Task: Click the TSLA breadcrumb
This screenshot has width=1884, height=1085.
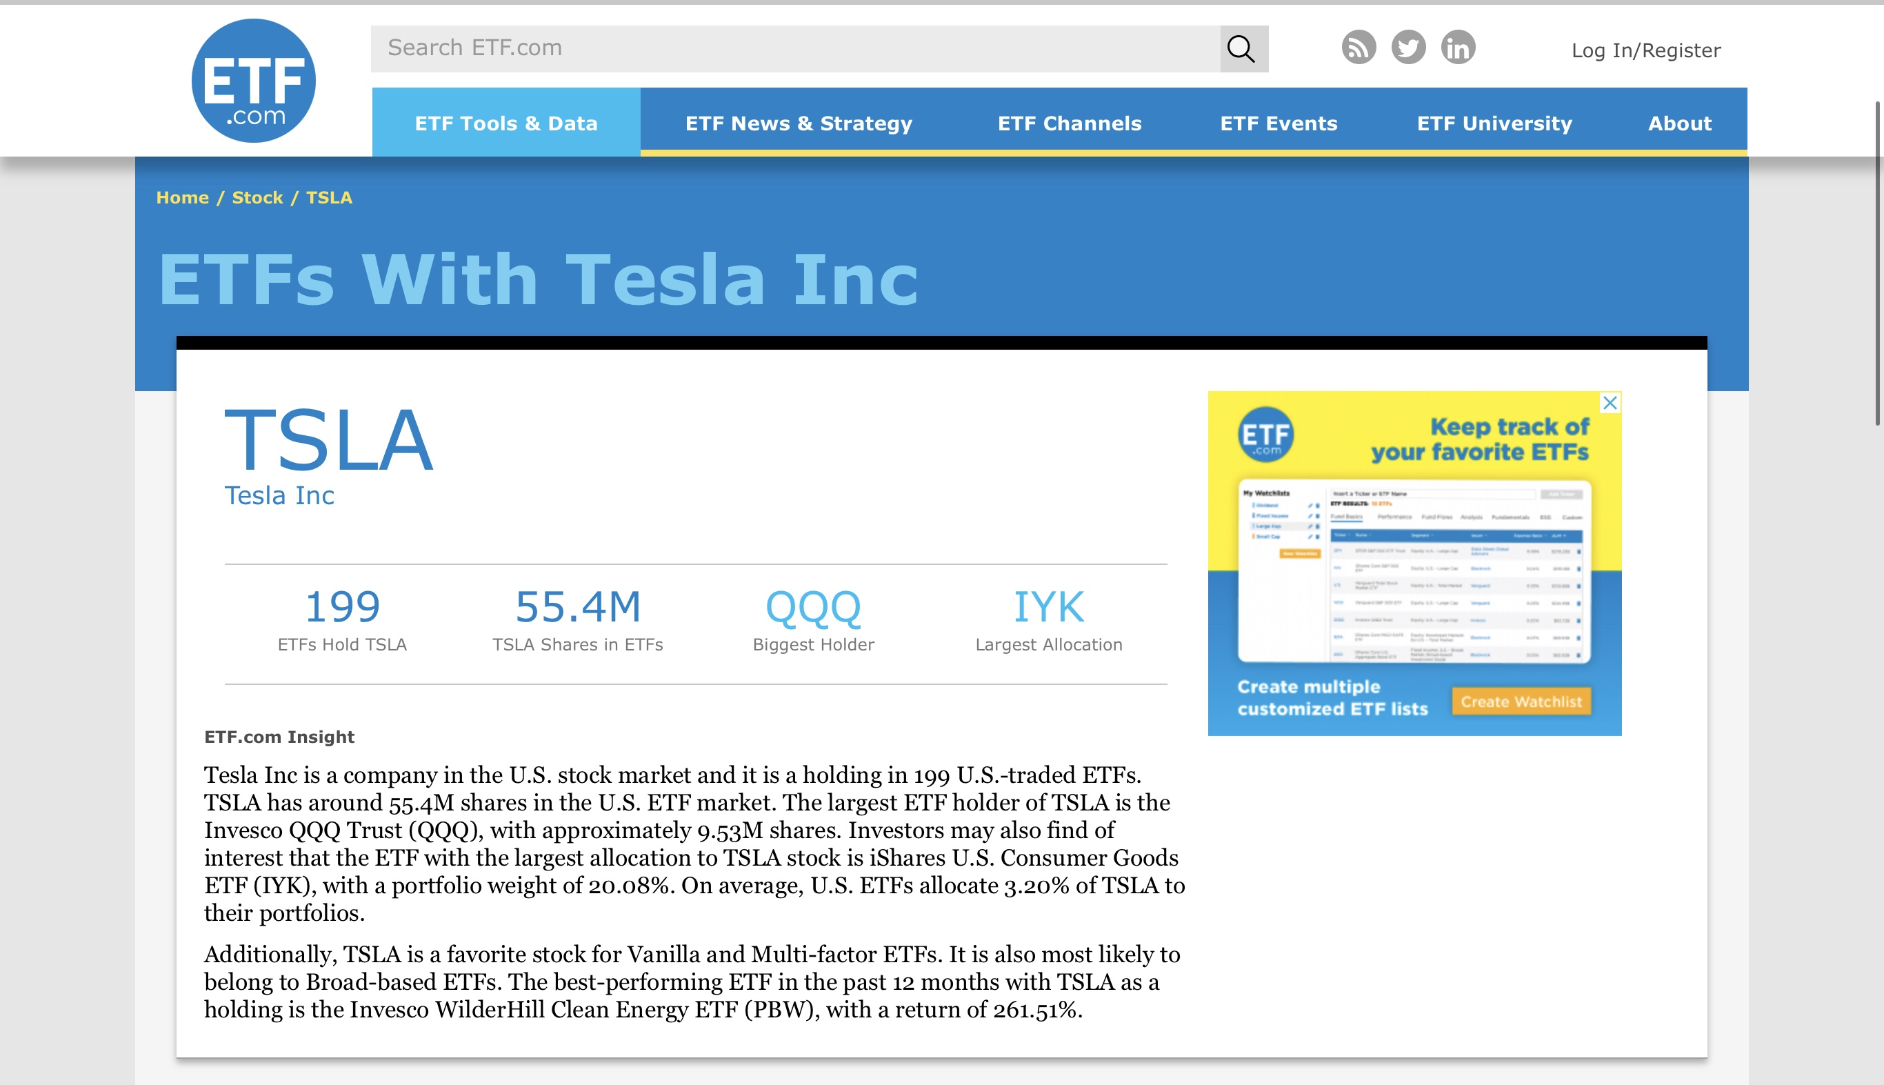Action: coord(329,197)
